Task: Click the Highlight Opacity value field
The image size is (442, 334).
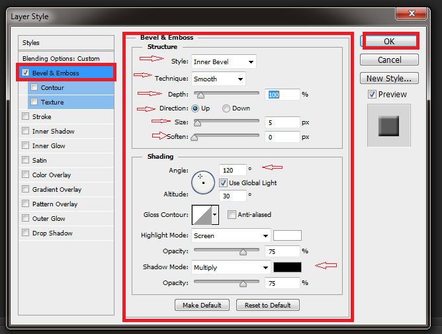Action: pyautogui.click(x=282, y=251)
